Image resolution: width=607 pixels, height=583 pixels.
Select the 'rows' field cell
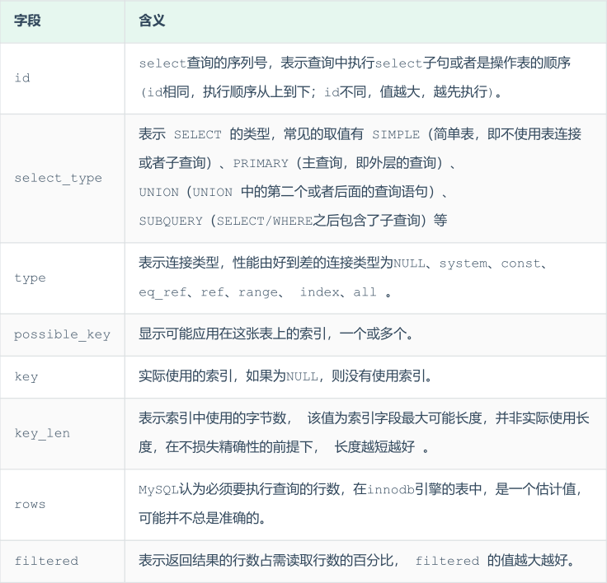(63, 505)
